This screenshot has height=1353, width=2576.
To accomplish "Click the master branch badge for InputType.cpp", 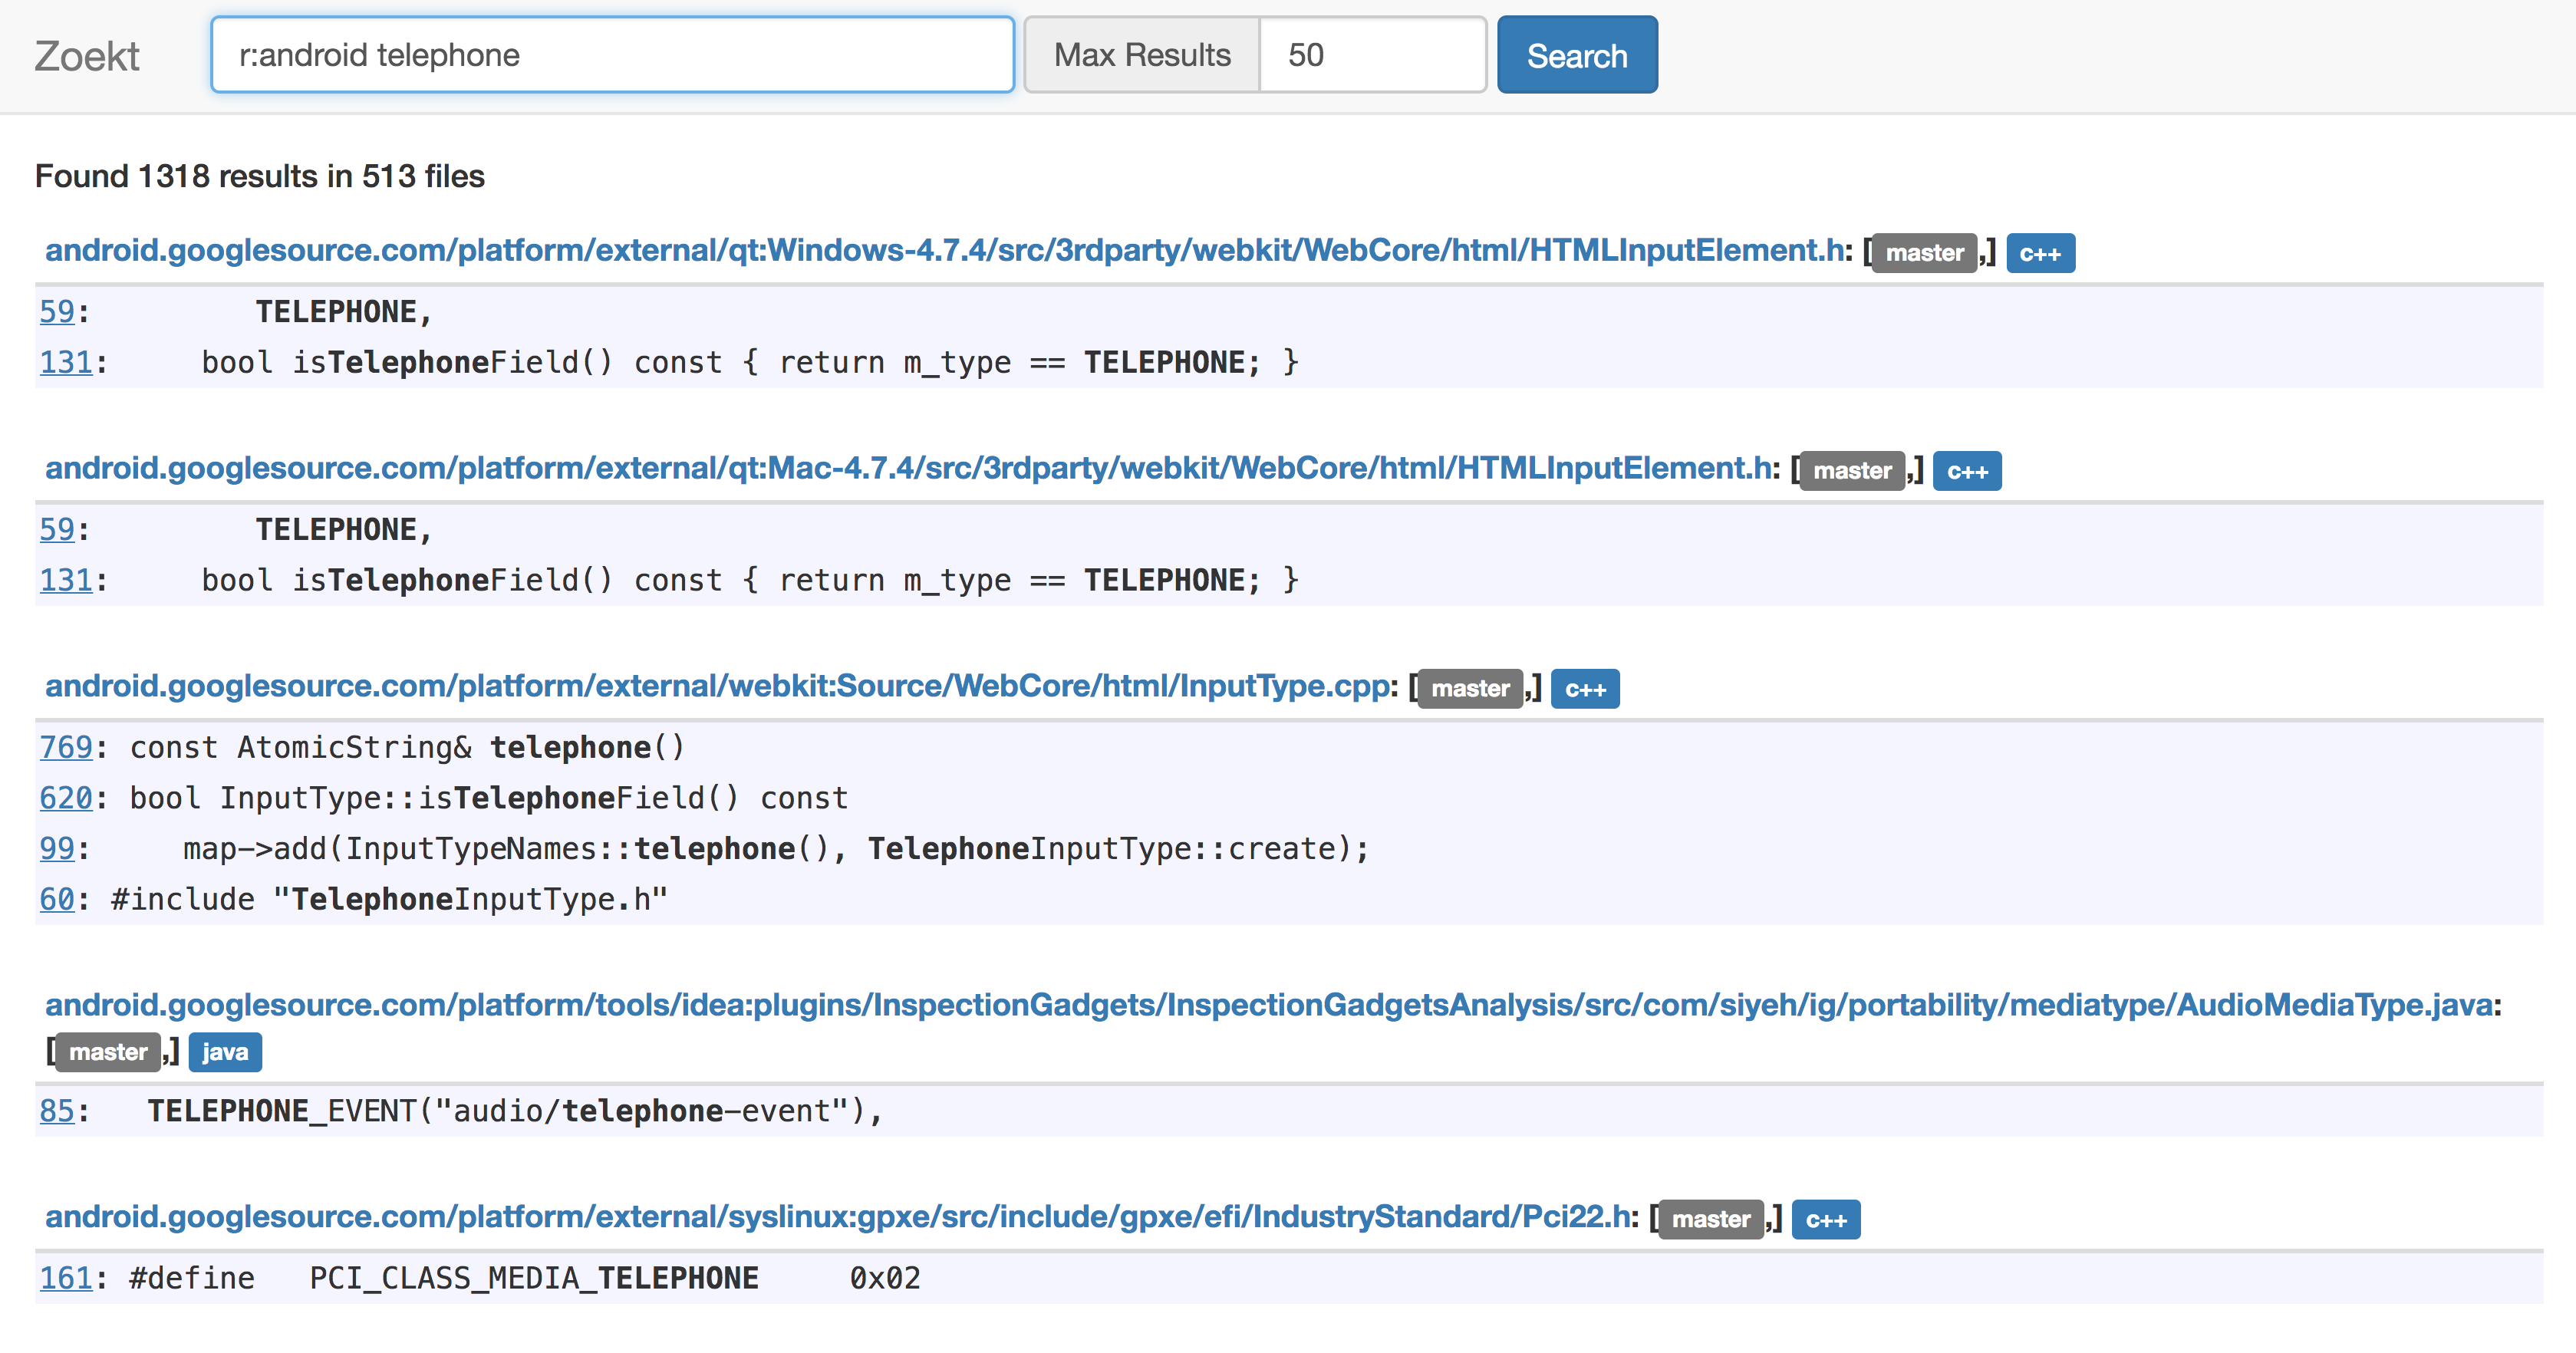I will point(1469,689).
